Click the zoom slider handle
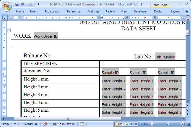 [x=168, y=124]
